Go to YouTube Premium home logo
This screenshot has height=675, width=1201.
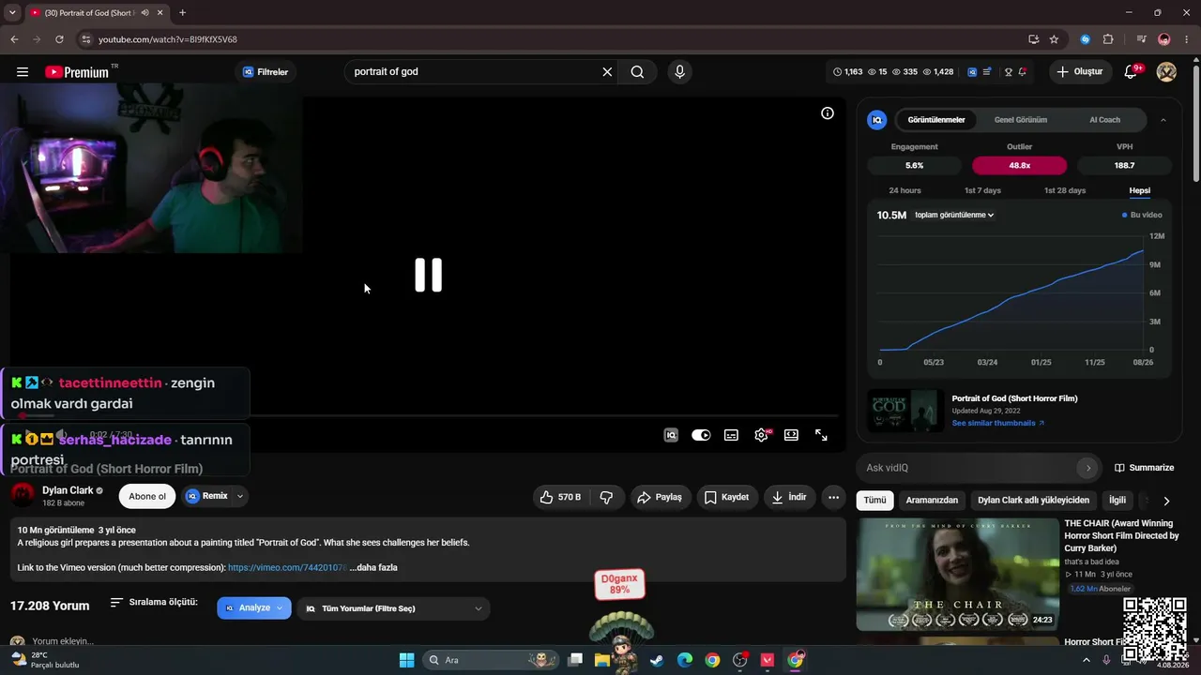point(77,72)
